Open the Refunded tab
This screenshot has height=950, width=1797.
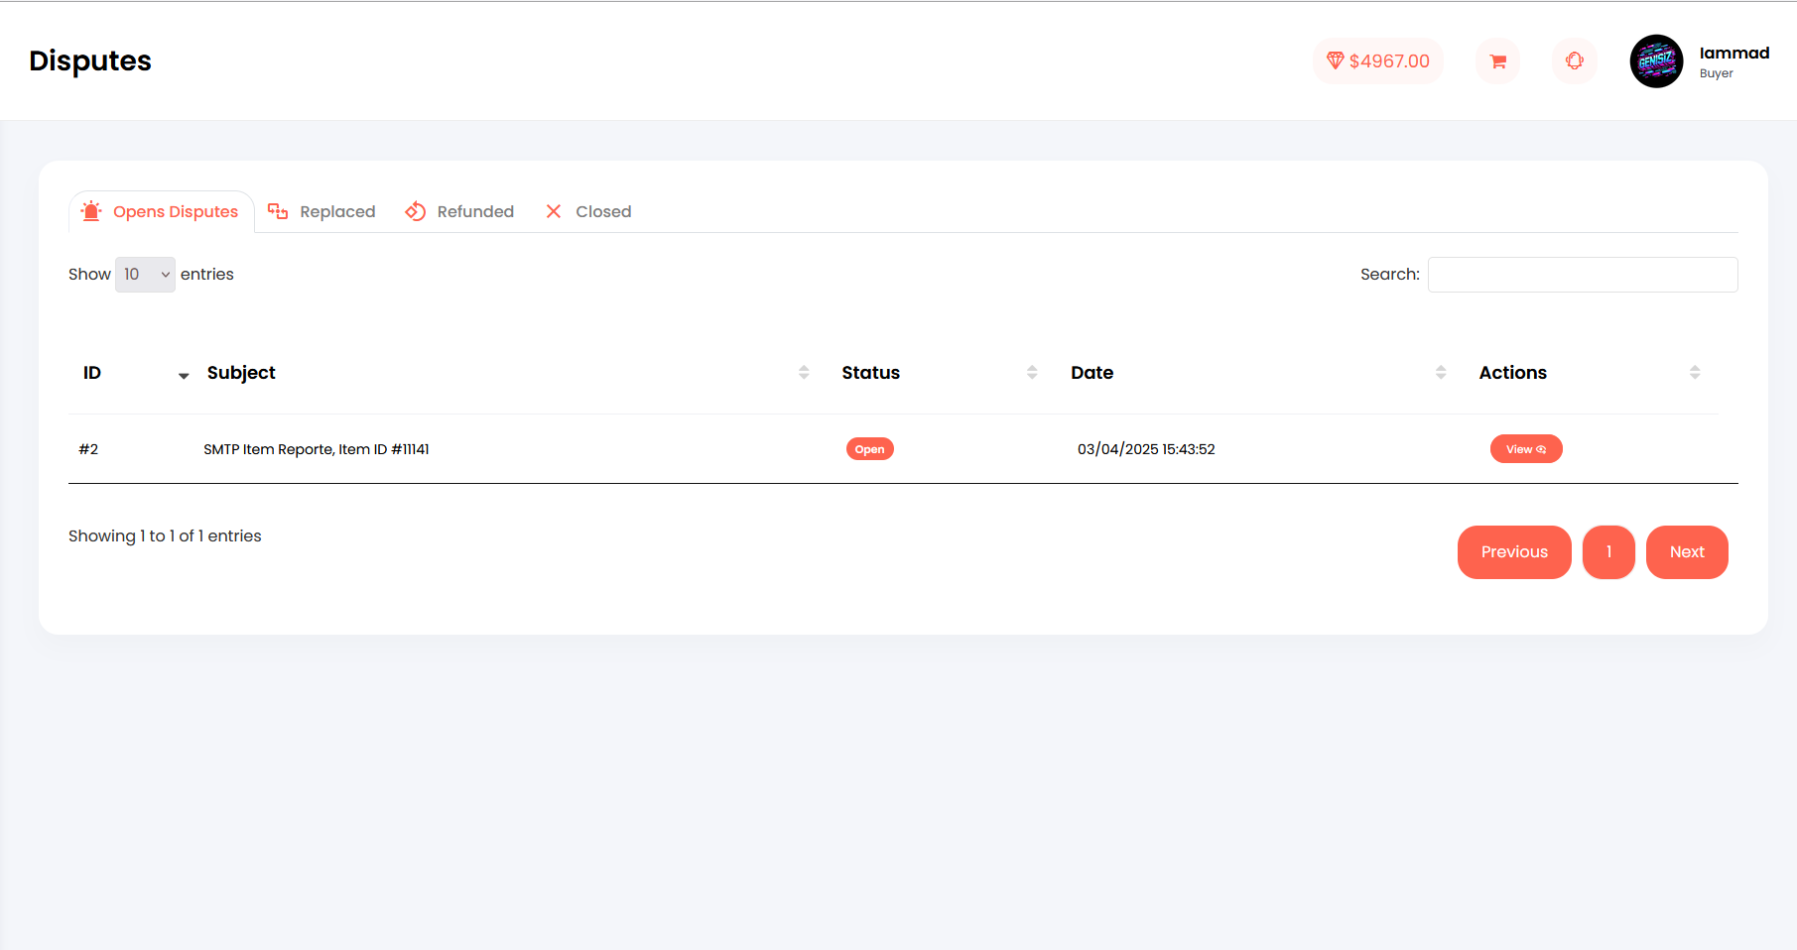(x=459, y=212)
